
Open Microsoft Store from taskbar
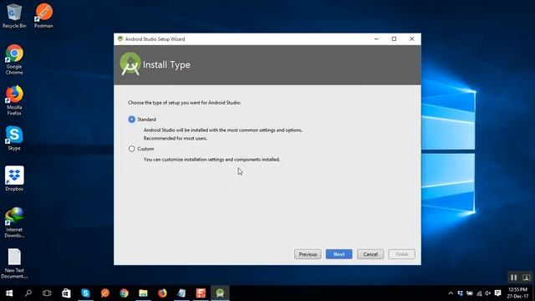tap(66, 293)
